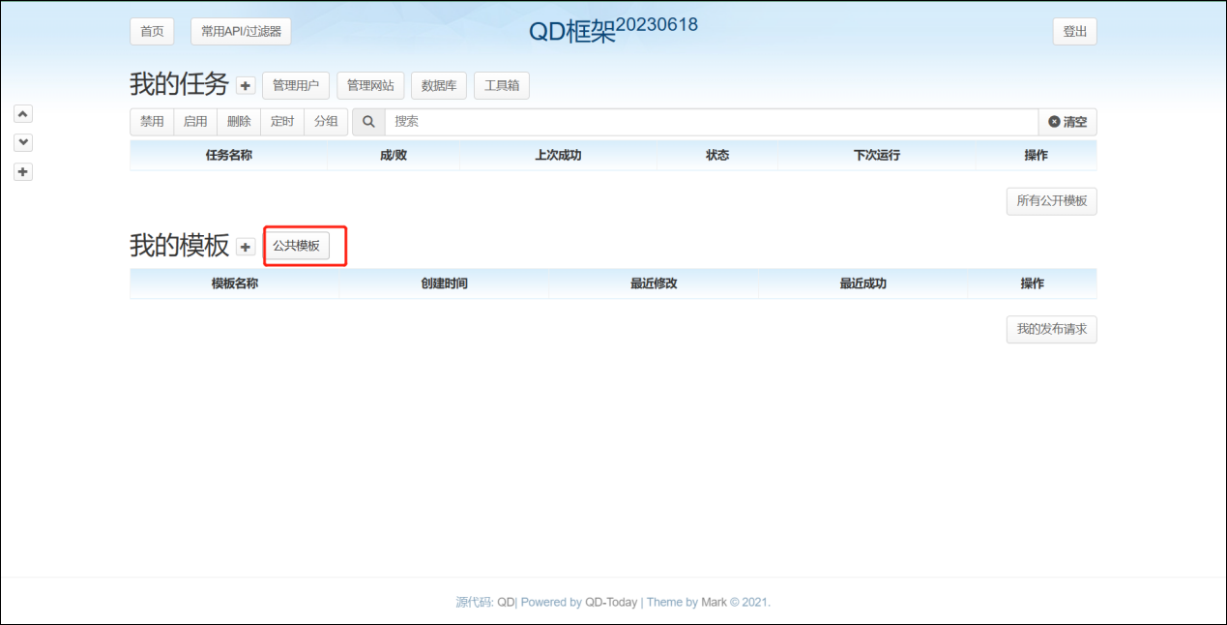
Task: Open 常用API/过滤器 page
Action: click(x=241, y=31)
